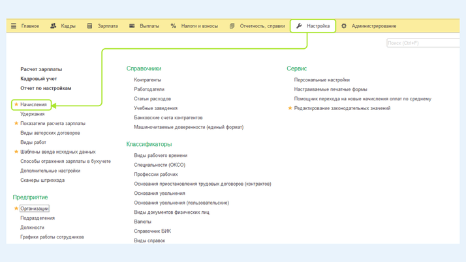Image resolution: width=466 pixels, height=262 pixels.
Task: Click the hamburger icon beside Главное
Action: coord(14,26)
